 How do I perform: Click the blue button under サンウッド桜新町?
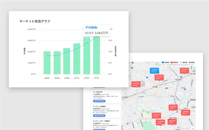(99, 115)
